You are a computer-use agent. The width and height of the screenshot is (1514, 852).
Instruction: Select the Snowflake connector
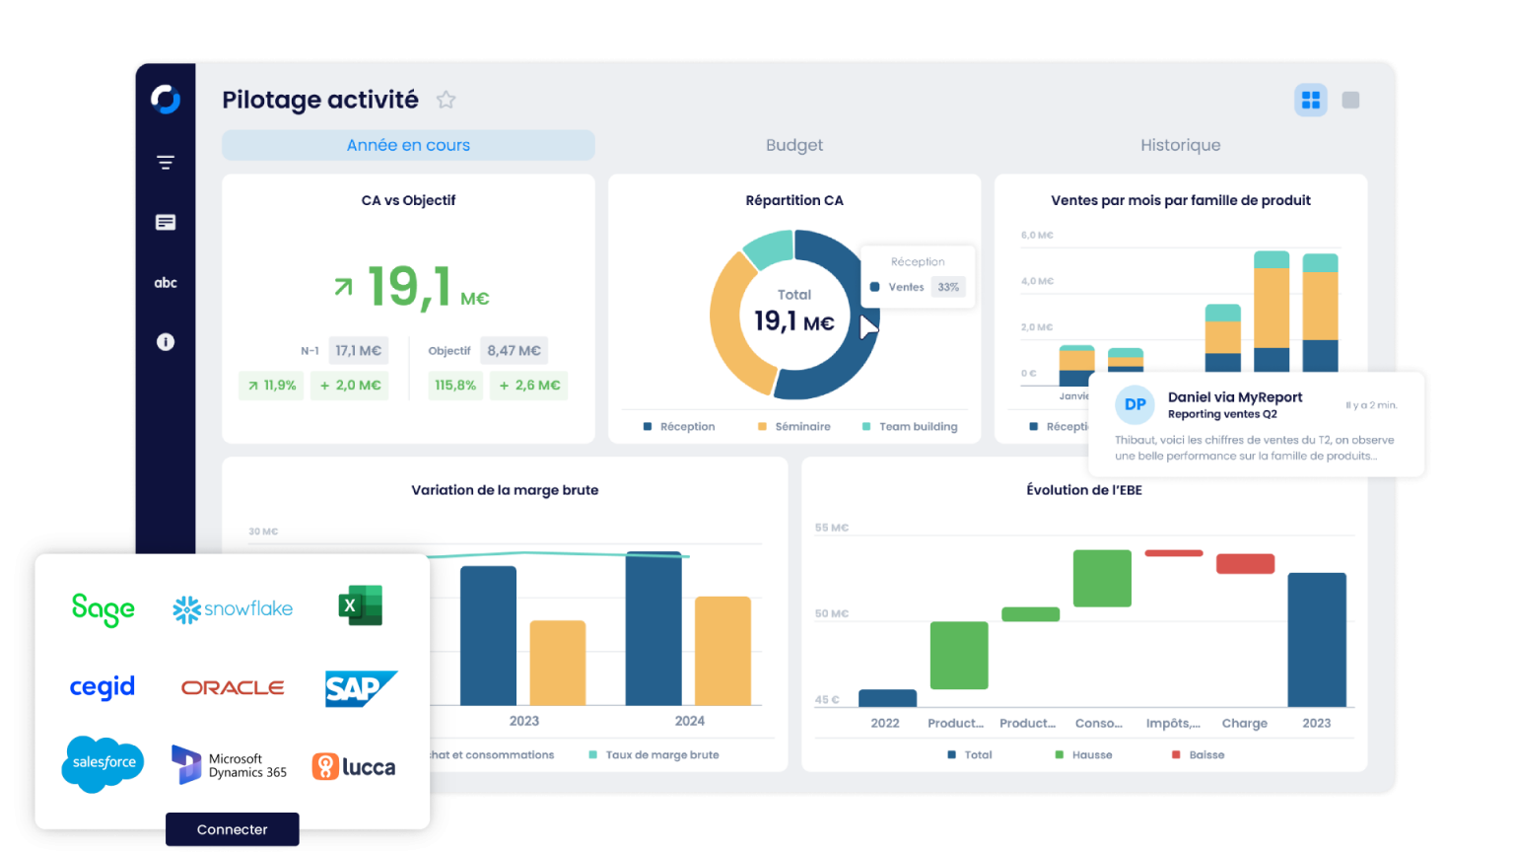(233, 609)
